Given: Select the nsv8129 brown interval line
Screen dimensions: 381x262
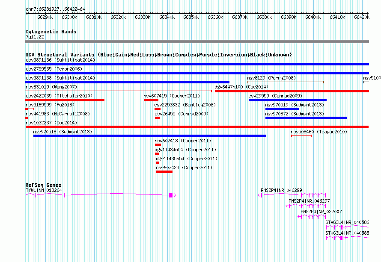Looking at the screenshot, I should click(x=286, y=82).
